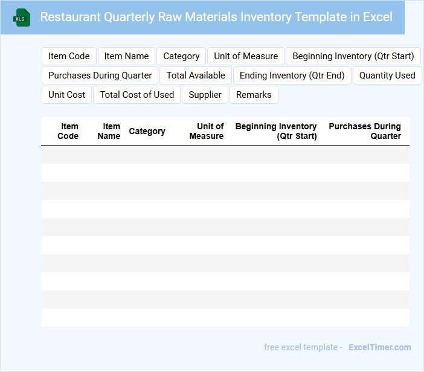
Task: Select the Category tag
Action: click(181, 56)
